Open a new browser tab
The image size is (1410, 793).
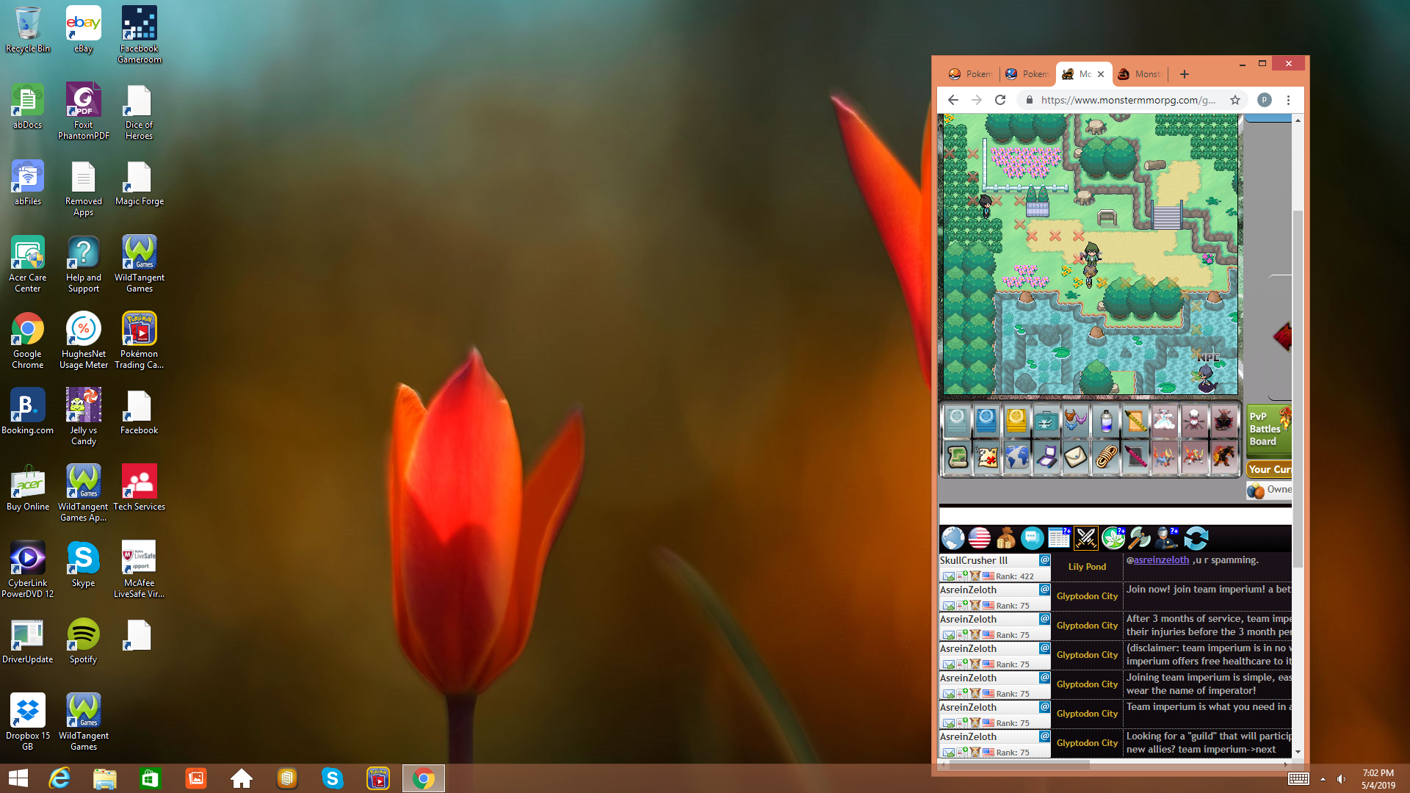[x=1184, y=74]
